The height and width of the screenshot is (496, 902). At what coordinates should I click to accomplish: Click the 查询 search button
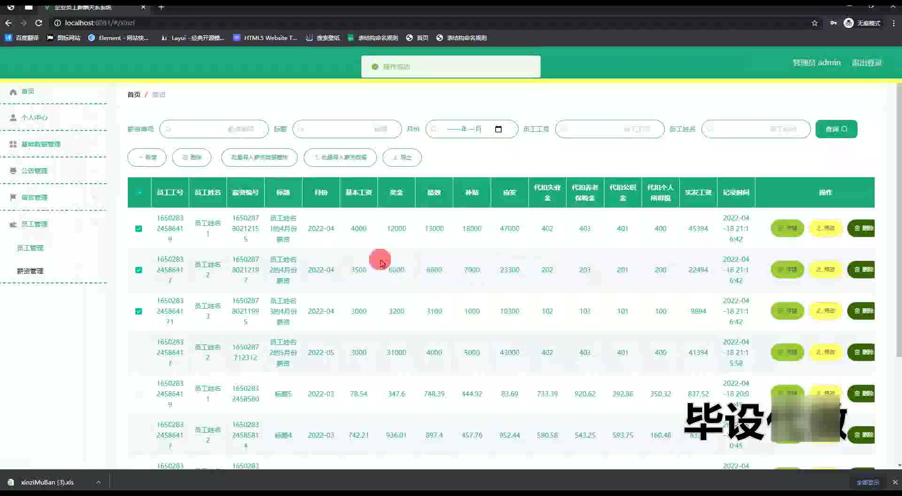pos(836,129)
